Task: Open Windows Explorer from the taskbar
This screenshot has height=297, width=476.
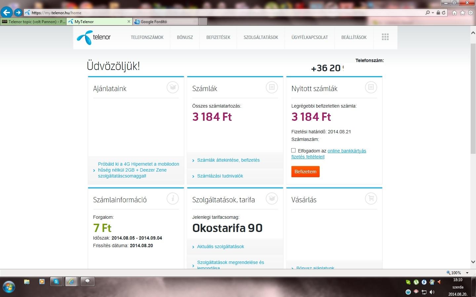Action: (27, 281)
